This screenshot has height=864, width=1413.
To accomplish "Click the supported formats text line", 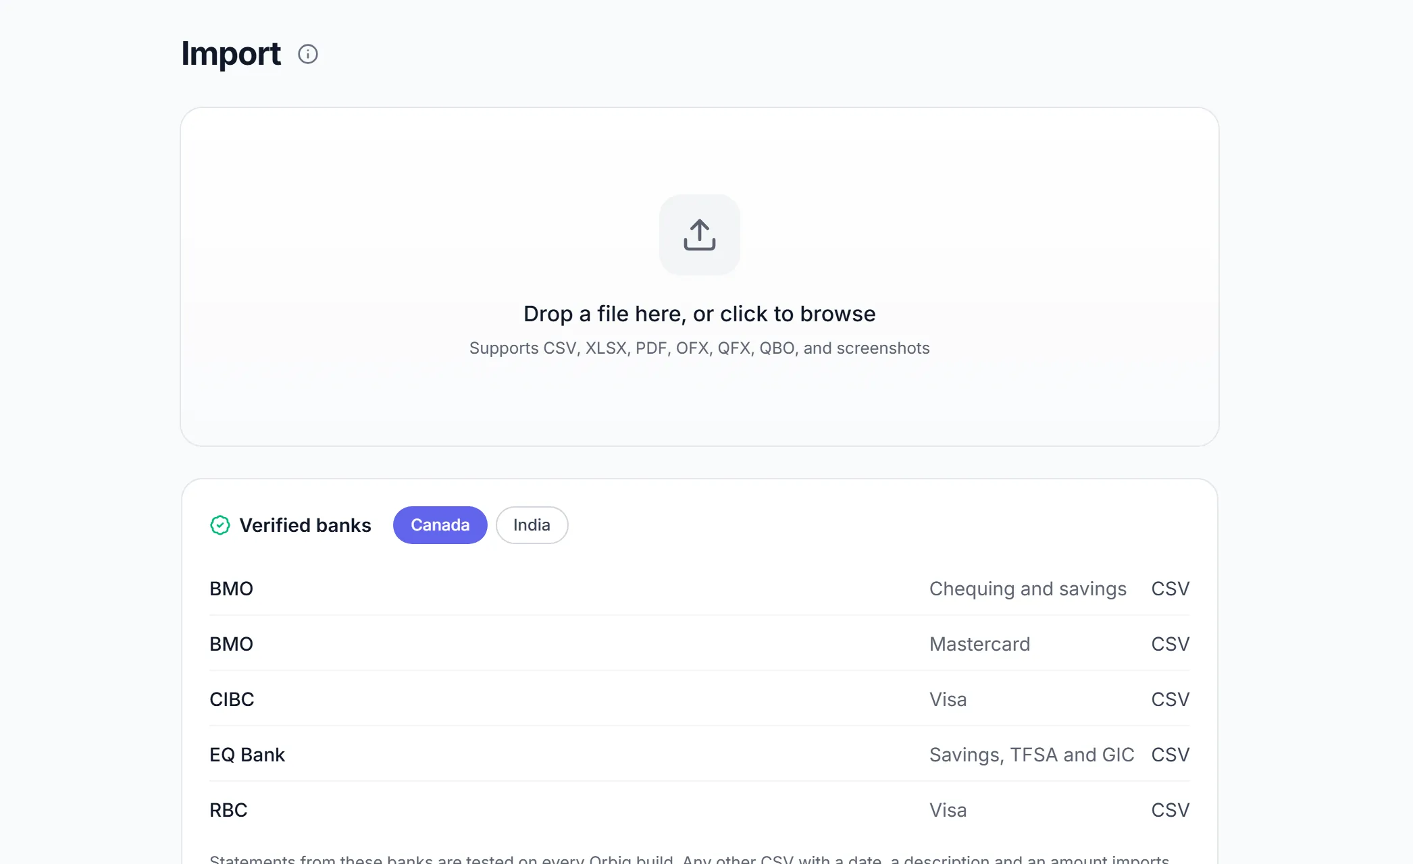I will click(700, 348).
